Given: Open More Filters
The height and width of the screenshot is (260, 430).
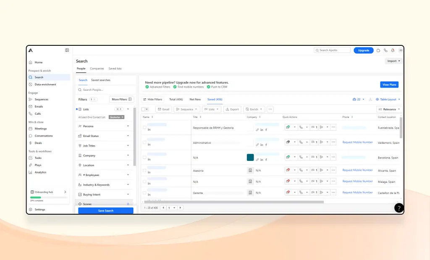Looking at the screenshot, I should [x=121, y=99].
